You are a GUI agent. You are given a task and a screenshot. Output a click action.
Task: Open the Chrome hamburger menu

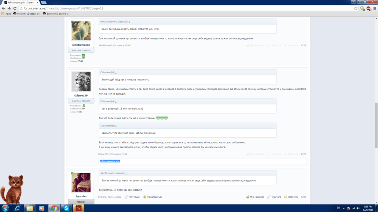(375, 8)
